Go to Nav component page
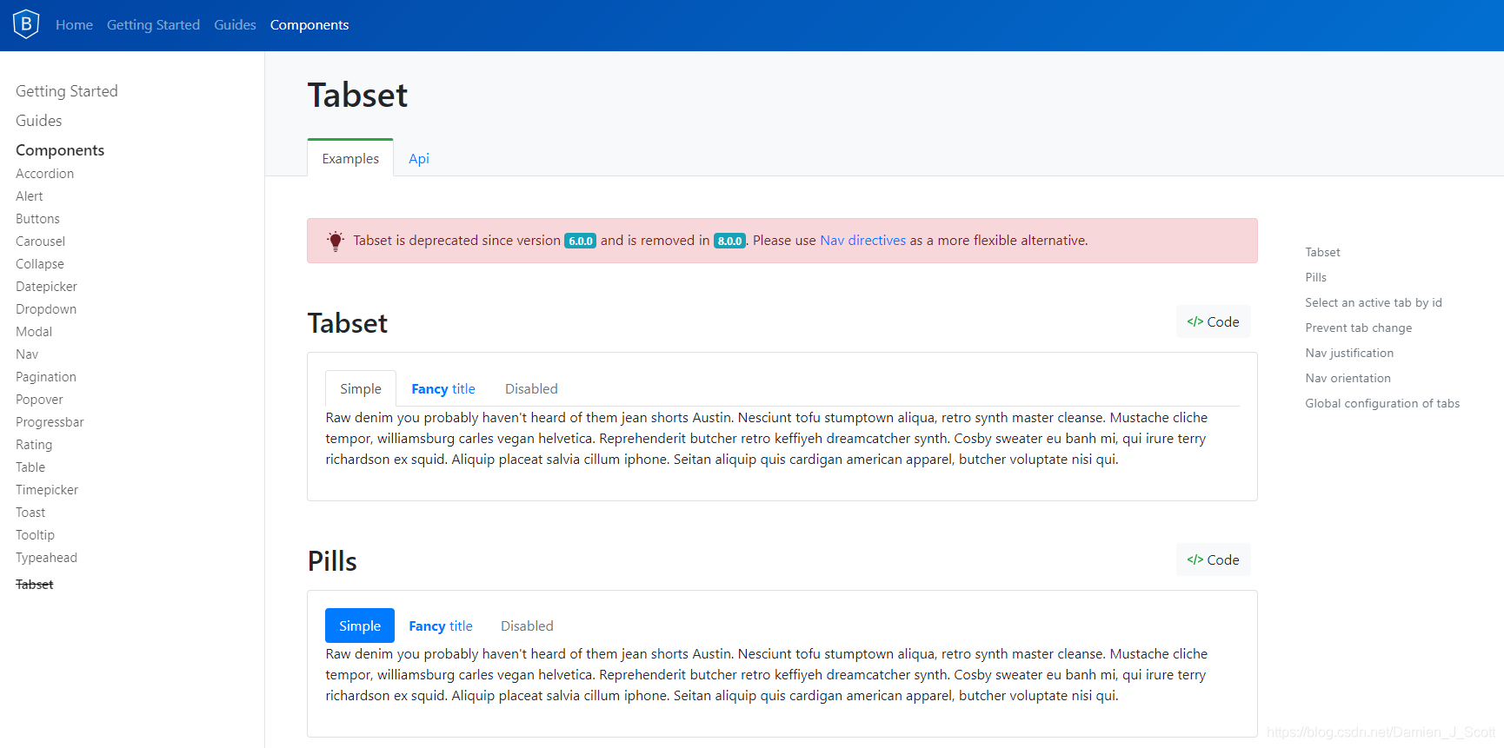 click(27, 354)
